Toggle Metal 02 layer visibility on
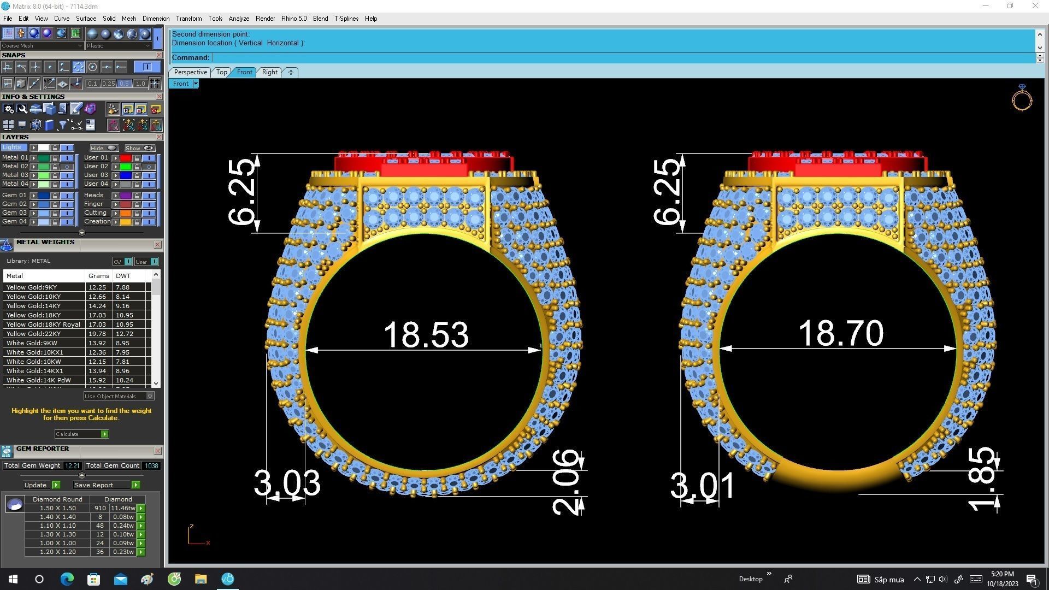This screenshot has width=1049, height=590. 67,167
